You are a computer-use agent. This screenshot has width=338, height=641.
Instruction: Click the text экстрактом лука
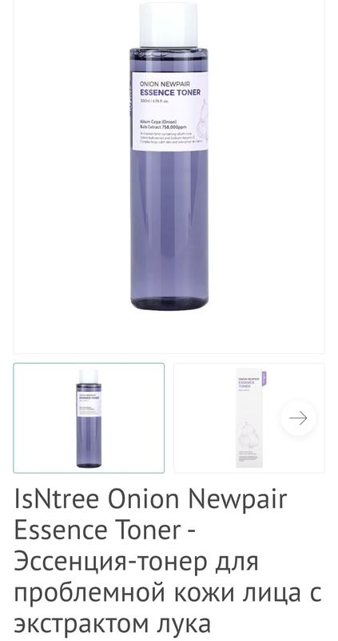tap(112, 624)
